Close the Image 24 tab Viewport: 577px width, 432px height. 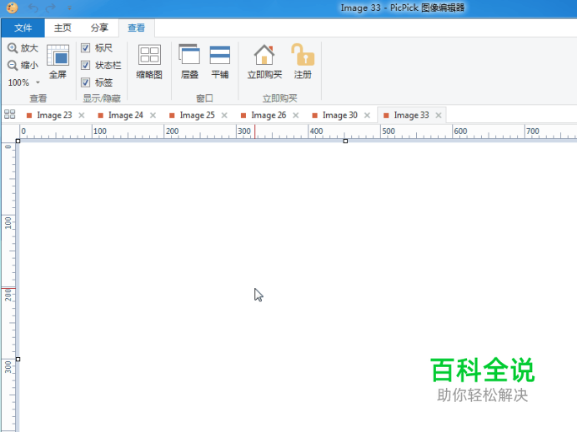pyautogui.click(x=153, y=116)
